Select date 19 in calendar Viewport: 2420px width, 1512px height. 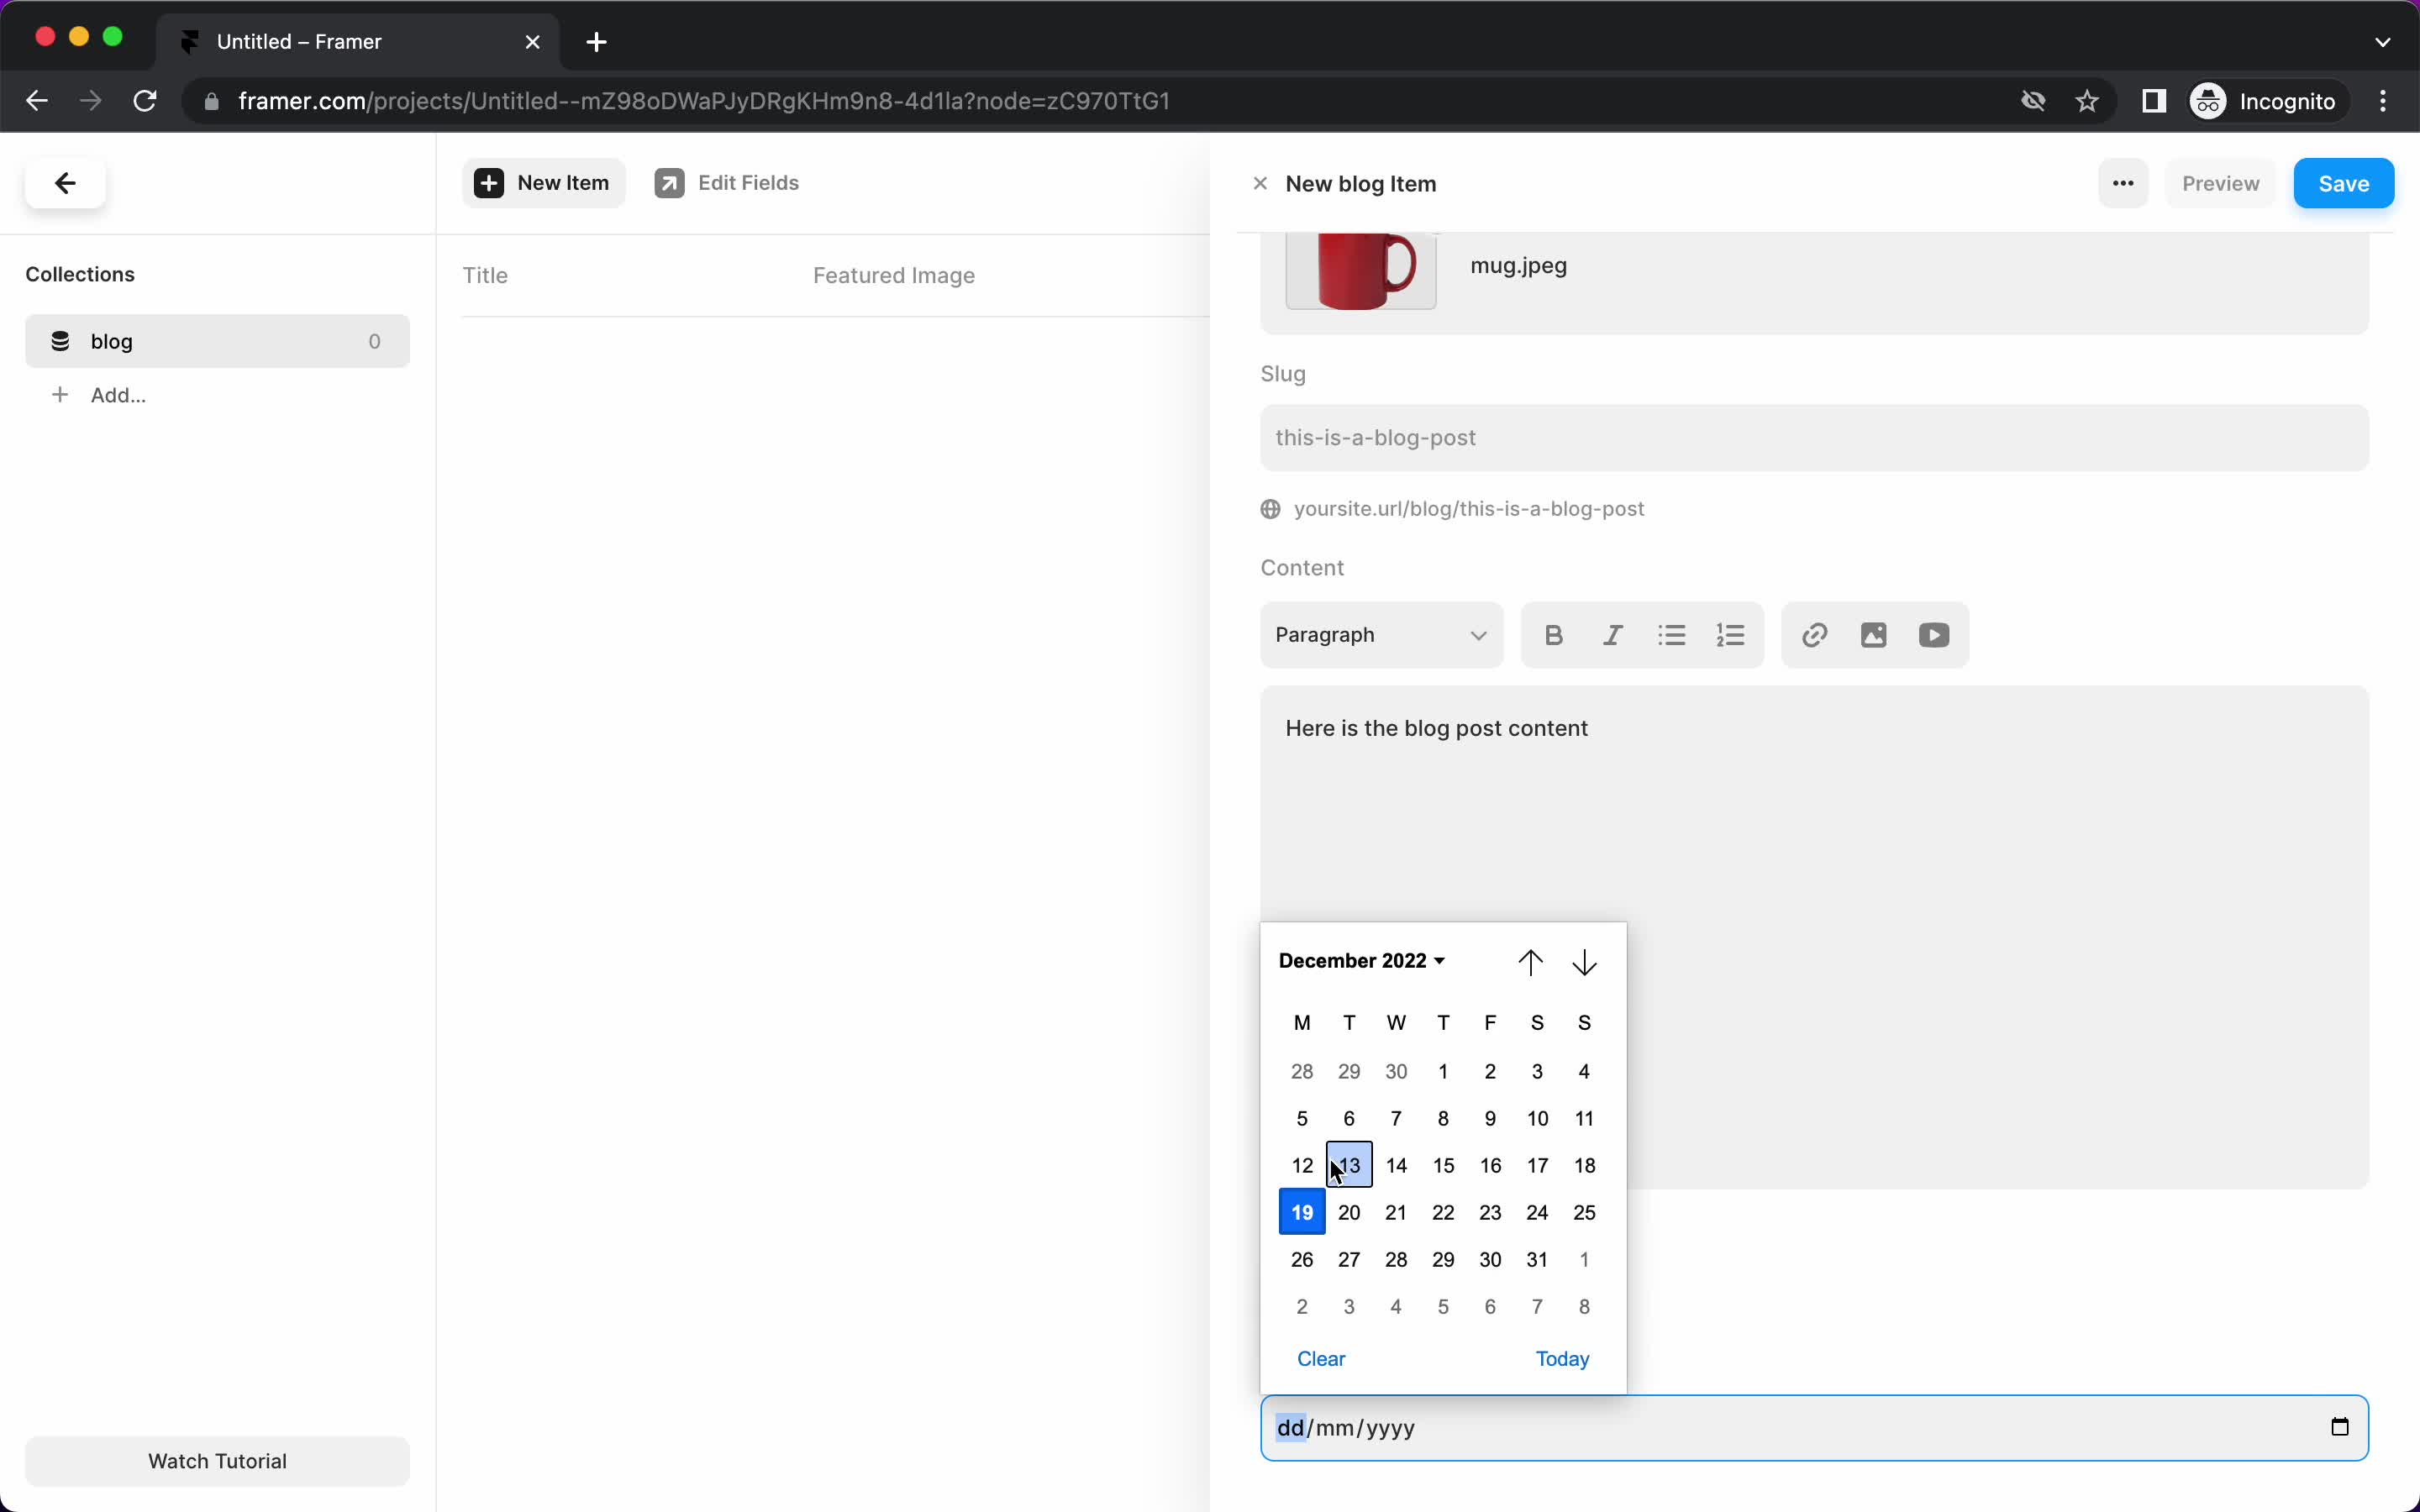[x=1302, y=1210]
